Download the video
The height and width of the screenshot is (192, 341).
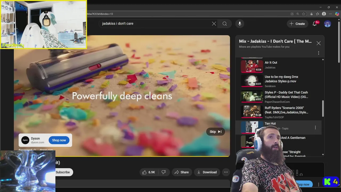click(207, 172)
